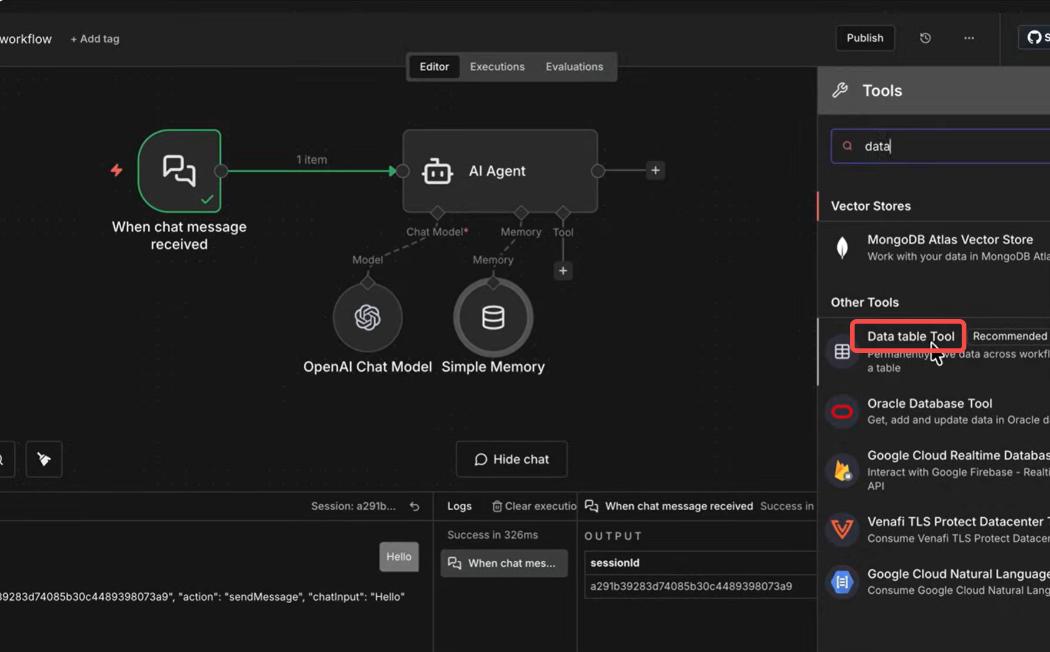Click the Chat Model connector diamond
Image resolution: width=1050 pixels, height=652 pixels.
[437, 212]
